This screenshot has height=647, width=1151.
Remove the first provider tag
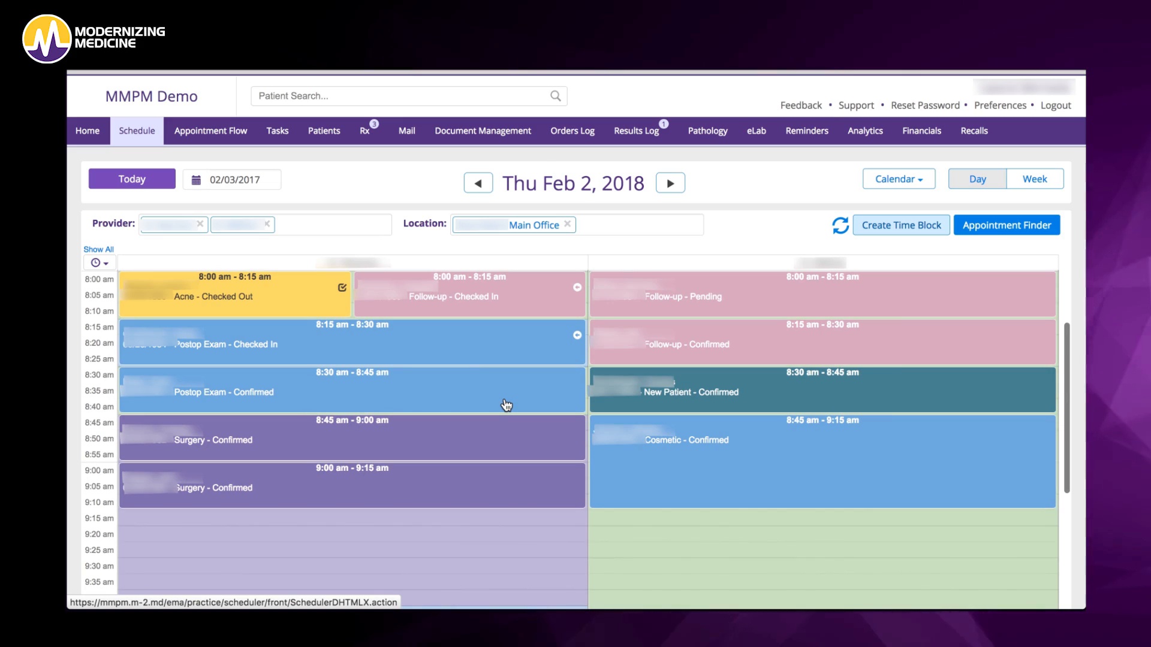coord(200,224)
